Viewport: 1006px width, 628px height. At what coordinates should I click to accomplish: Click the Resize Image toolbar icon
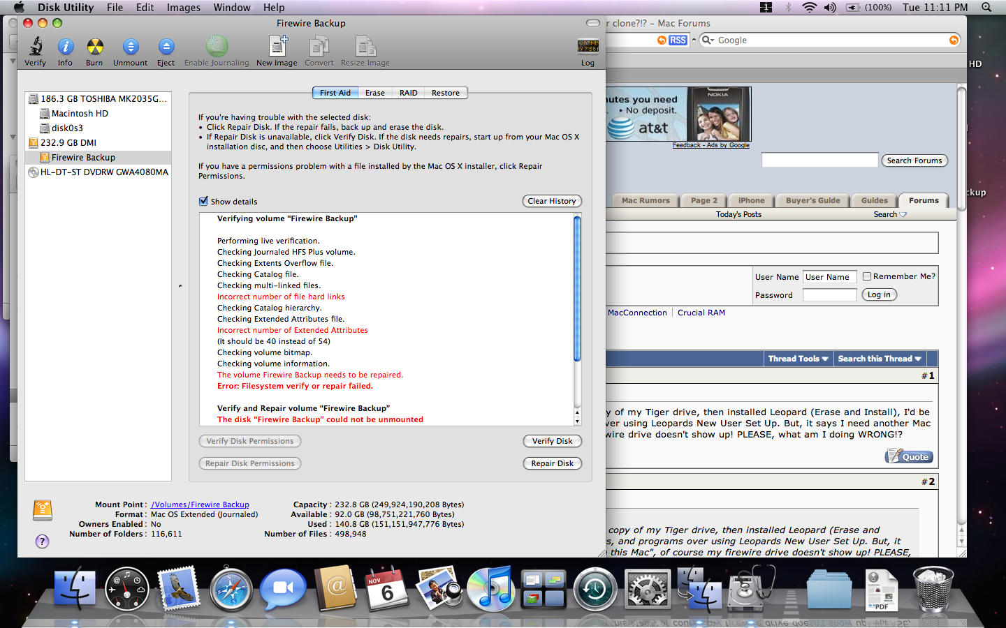(365, 47)
